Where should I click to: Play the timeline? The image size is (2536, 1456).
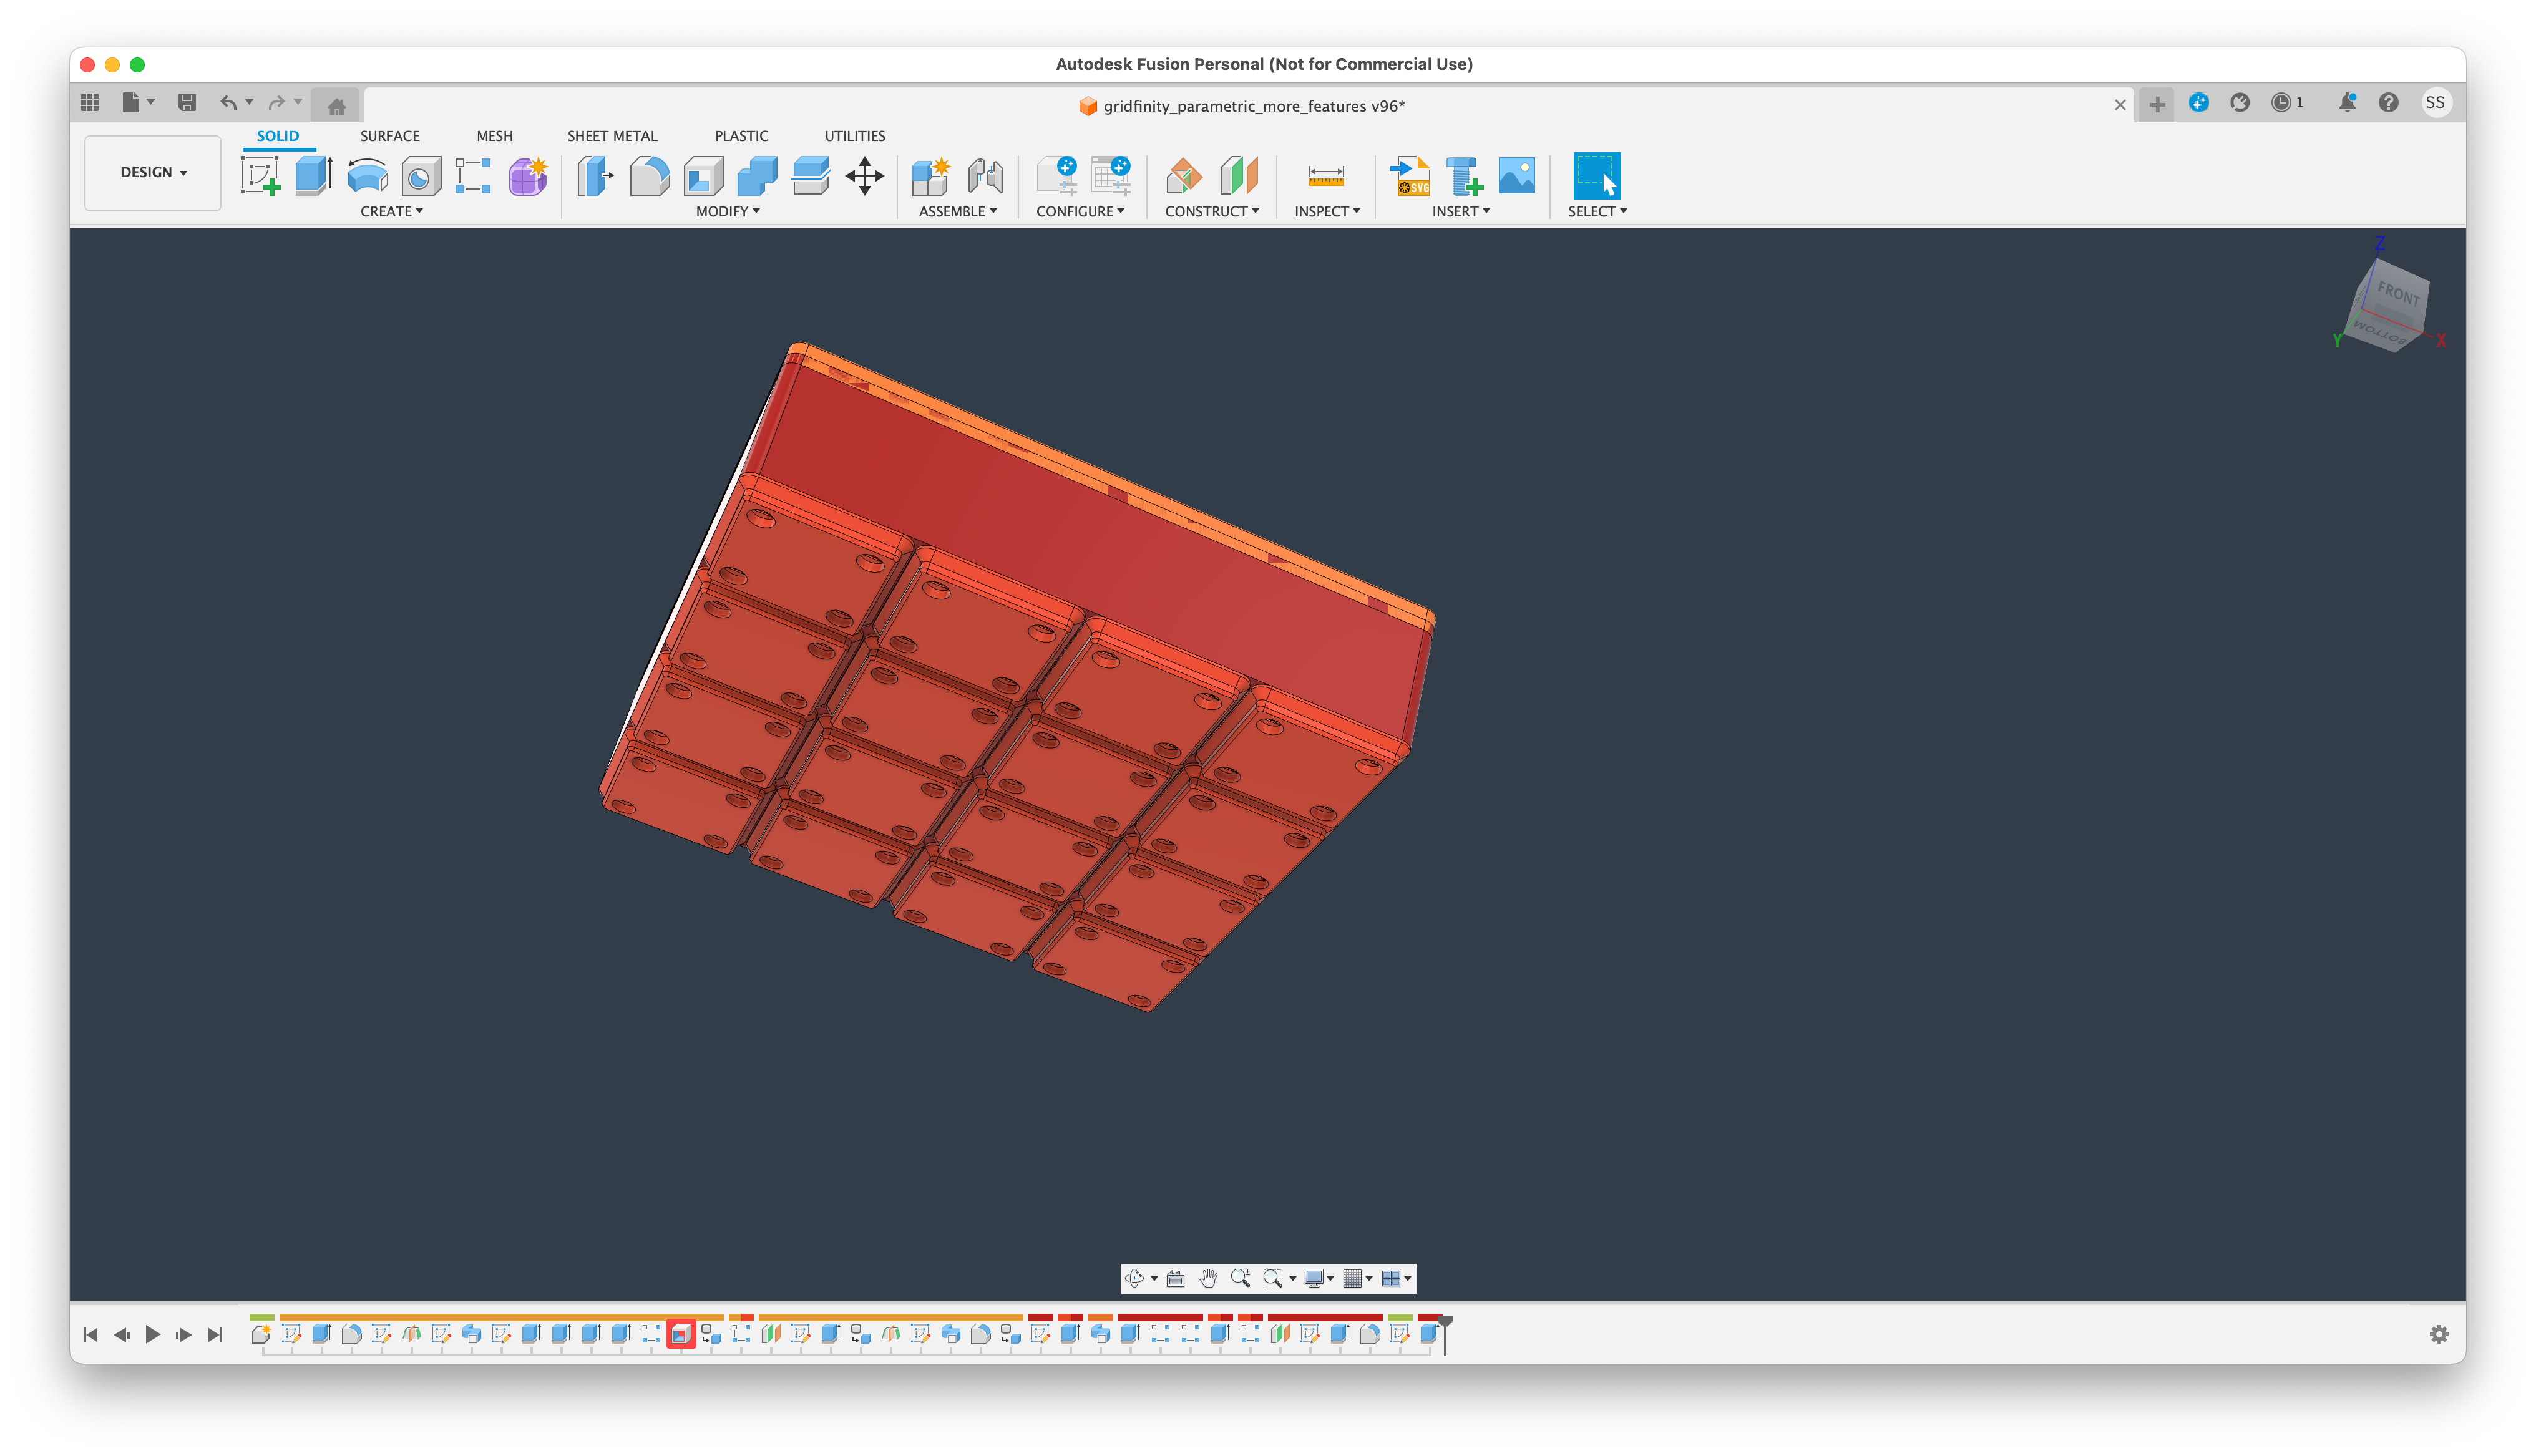click(x=153, y=1334)
